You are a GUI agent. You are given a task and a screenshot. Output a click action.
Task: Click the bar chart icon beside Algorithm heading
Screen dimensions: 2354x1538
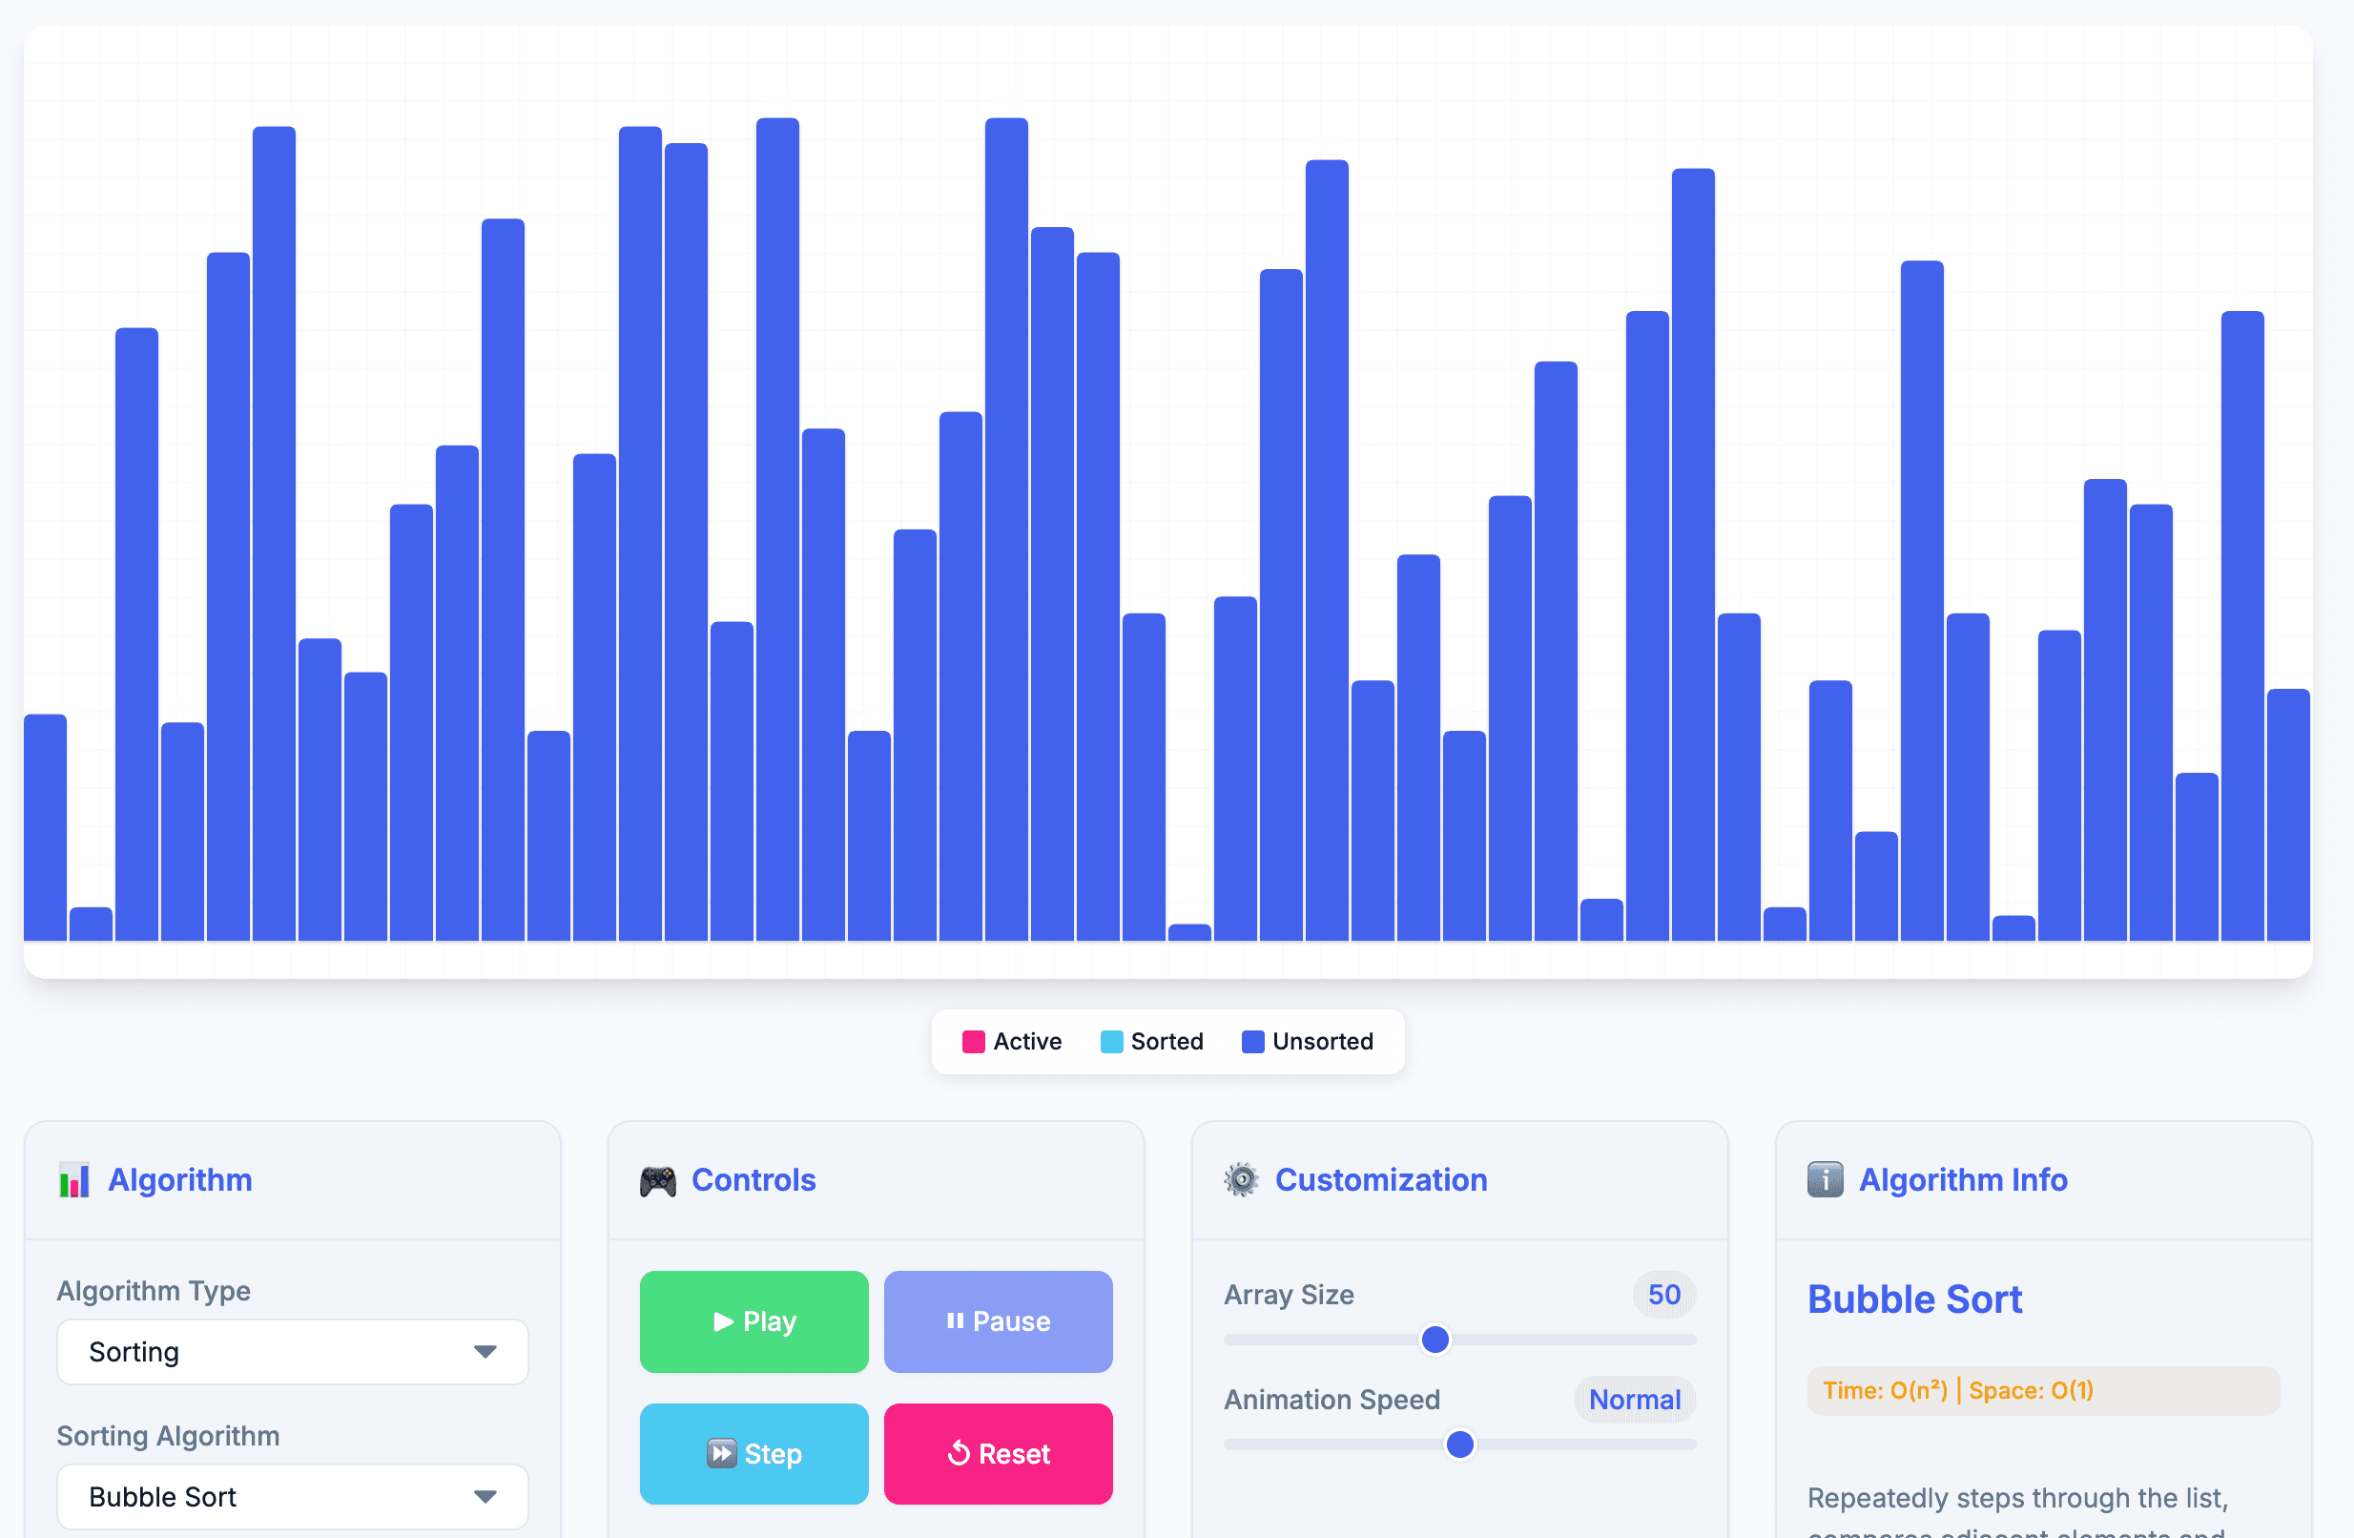click(x=73, y=1179)
